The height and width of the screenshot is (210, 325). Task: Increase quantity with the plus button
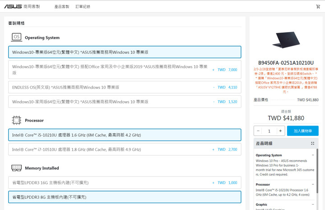pyautogui.click(x=280, y=131)
